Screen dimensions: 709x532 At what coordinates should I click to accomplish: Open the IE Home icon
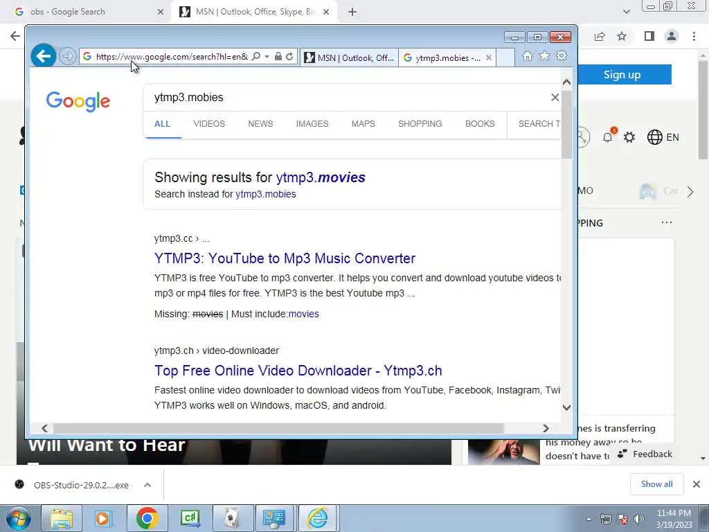(527, 56)
